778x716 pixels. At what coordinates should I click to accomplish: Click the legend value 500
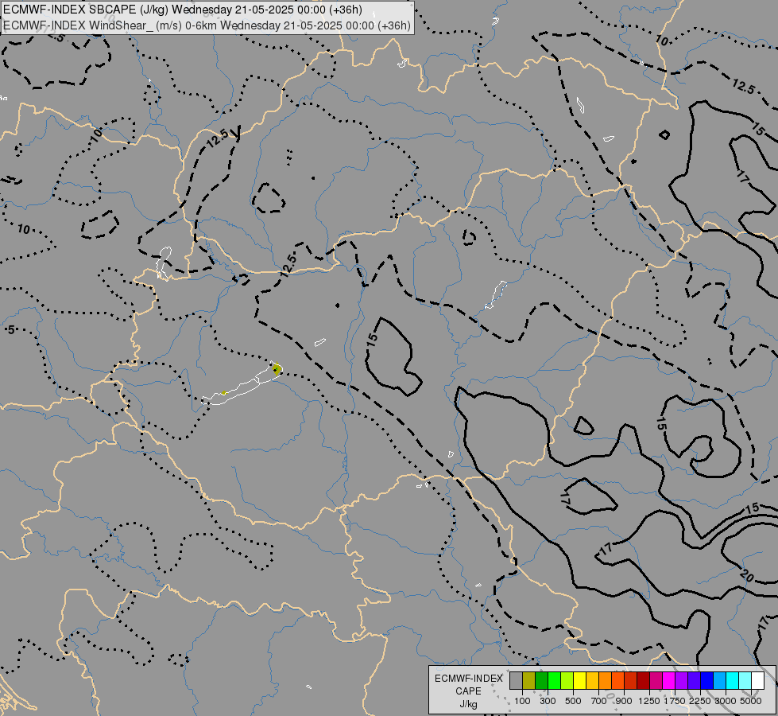pyautogui.click(x=573, y=701)
